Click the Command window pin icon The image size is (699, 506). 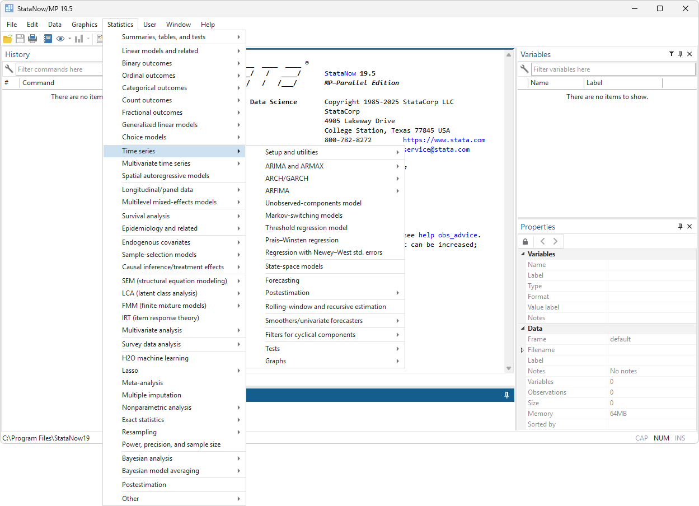pos(506,395)
